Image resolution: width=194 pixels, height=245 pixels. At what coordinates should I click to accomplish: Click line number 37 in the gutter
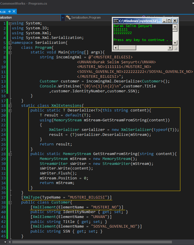3,197
